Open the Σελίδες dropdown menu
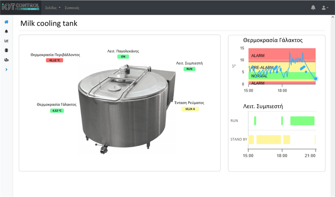Screen dimensions: 335x197 pyautogui.click(x=53, y=8)
